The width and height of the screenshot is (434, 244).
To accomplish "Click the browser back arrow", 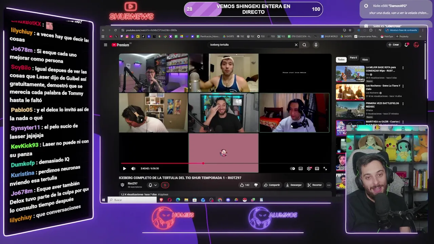I will [103, 30].
